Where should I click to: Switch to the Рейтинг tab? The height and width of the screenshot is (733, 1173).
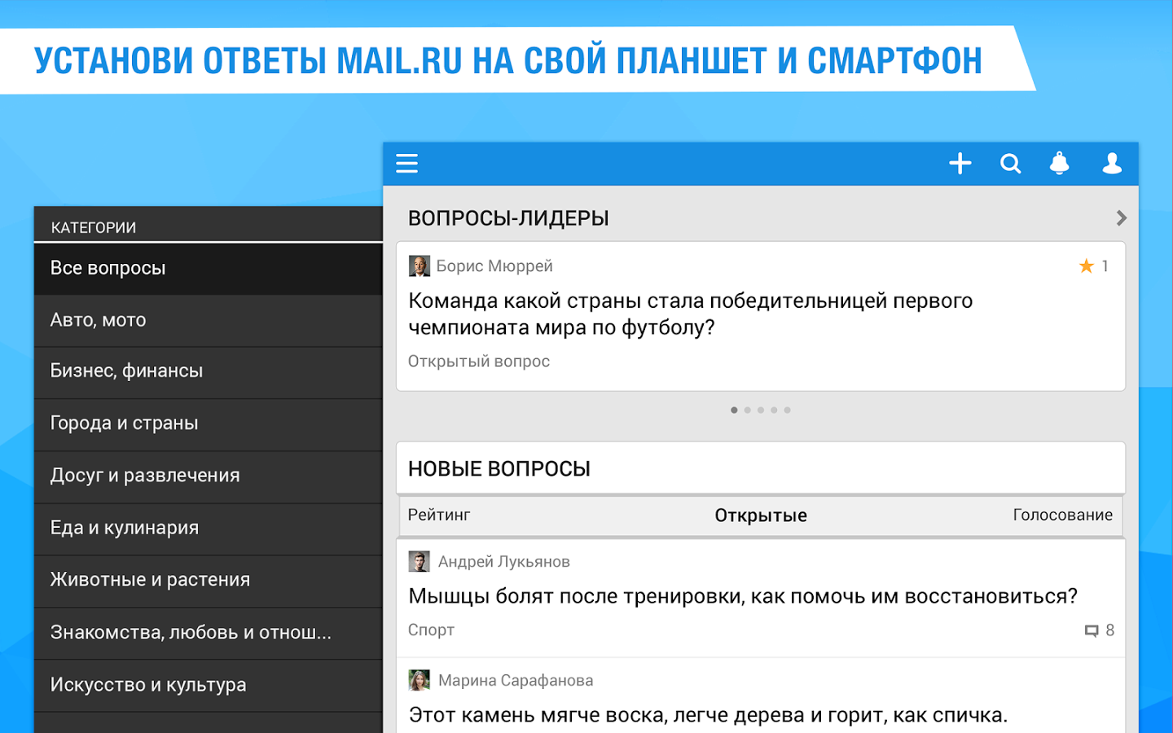439,515
